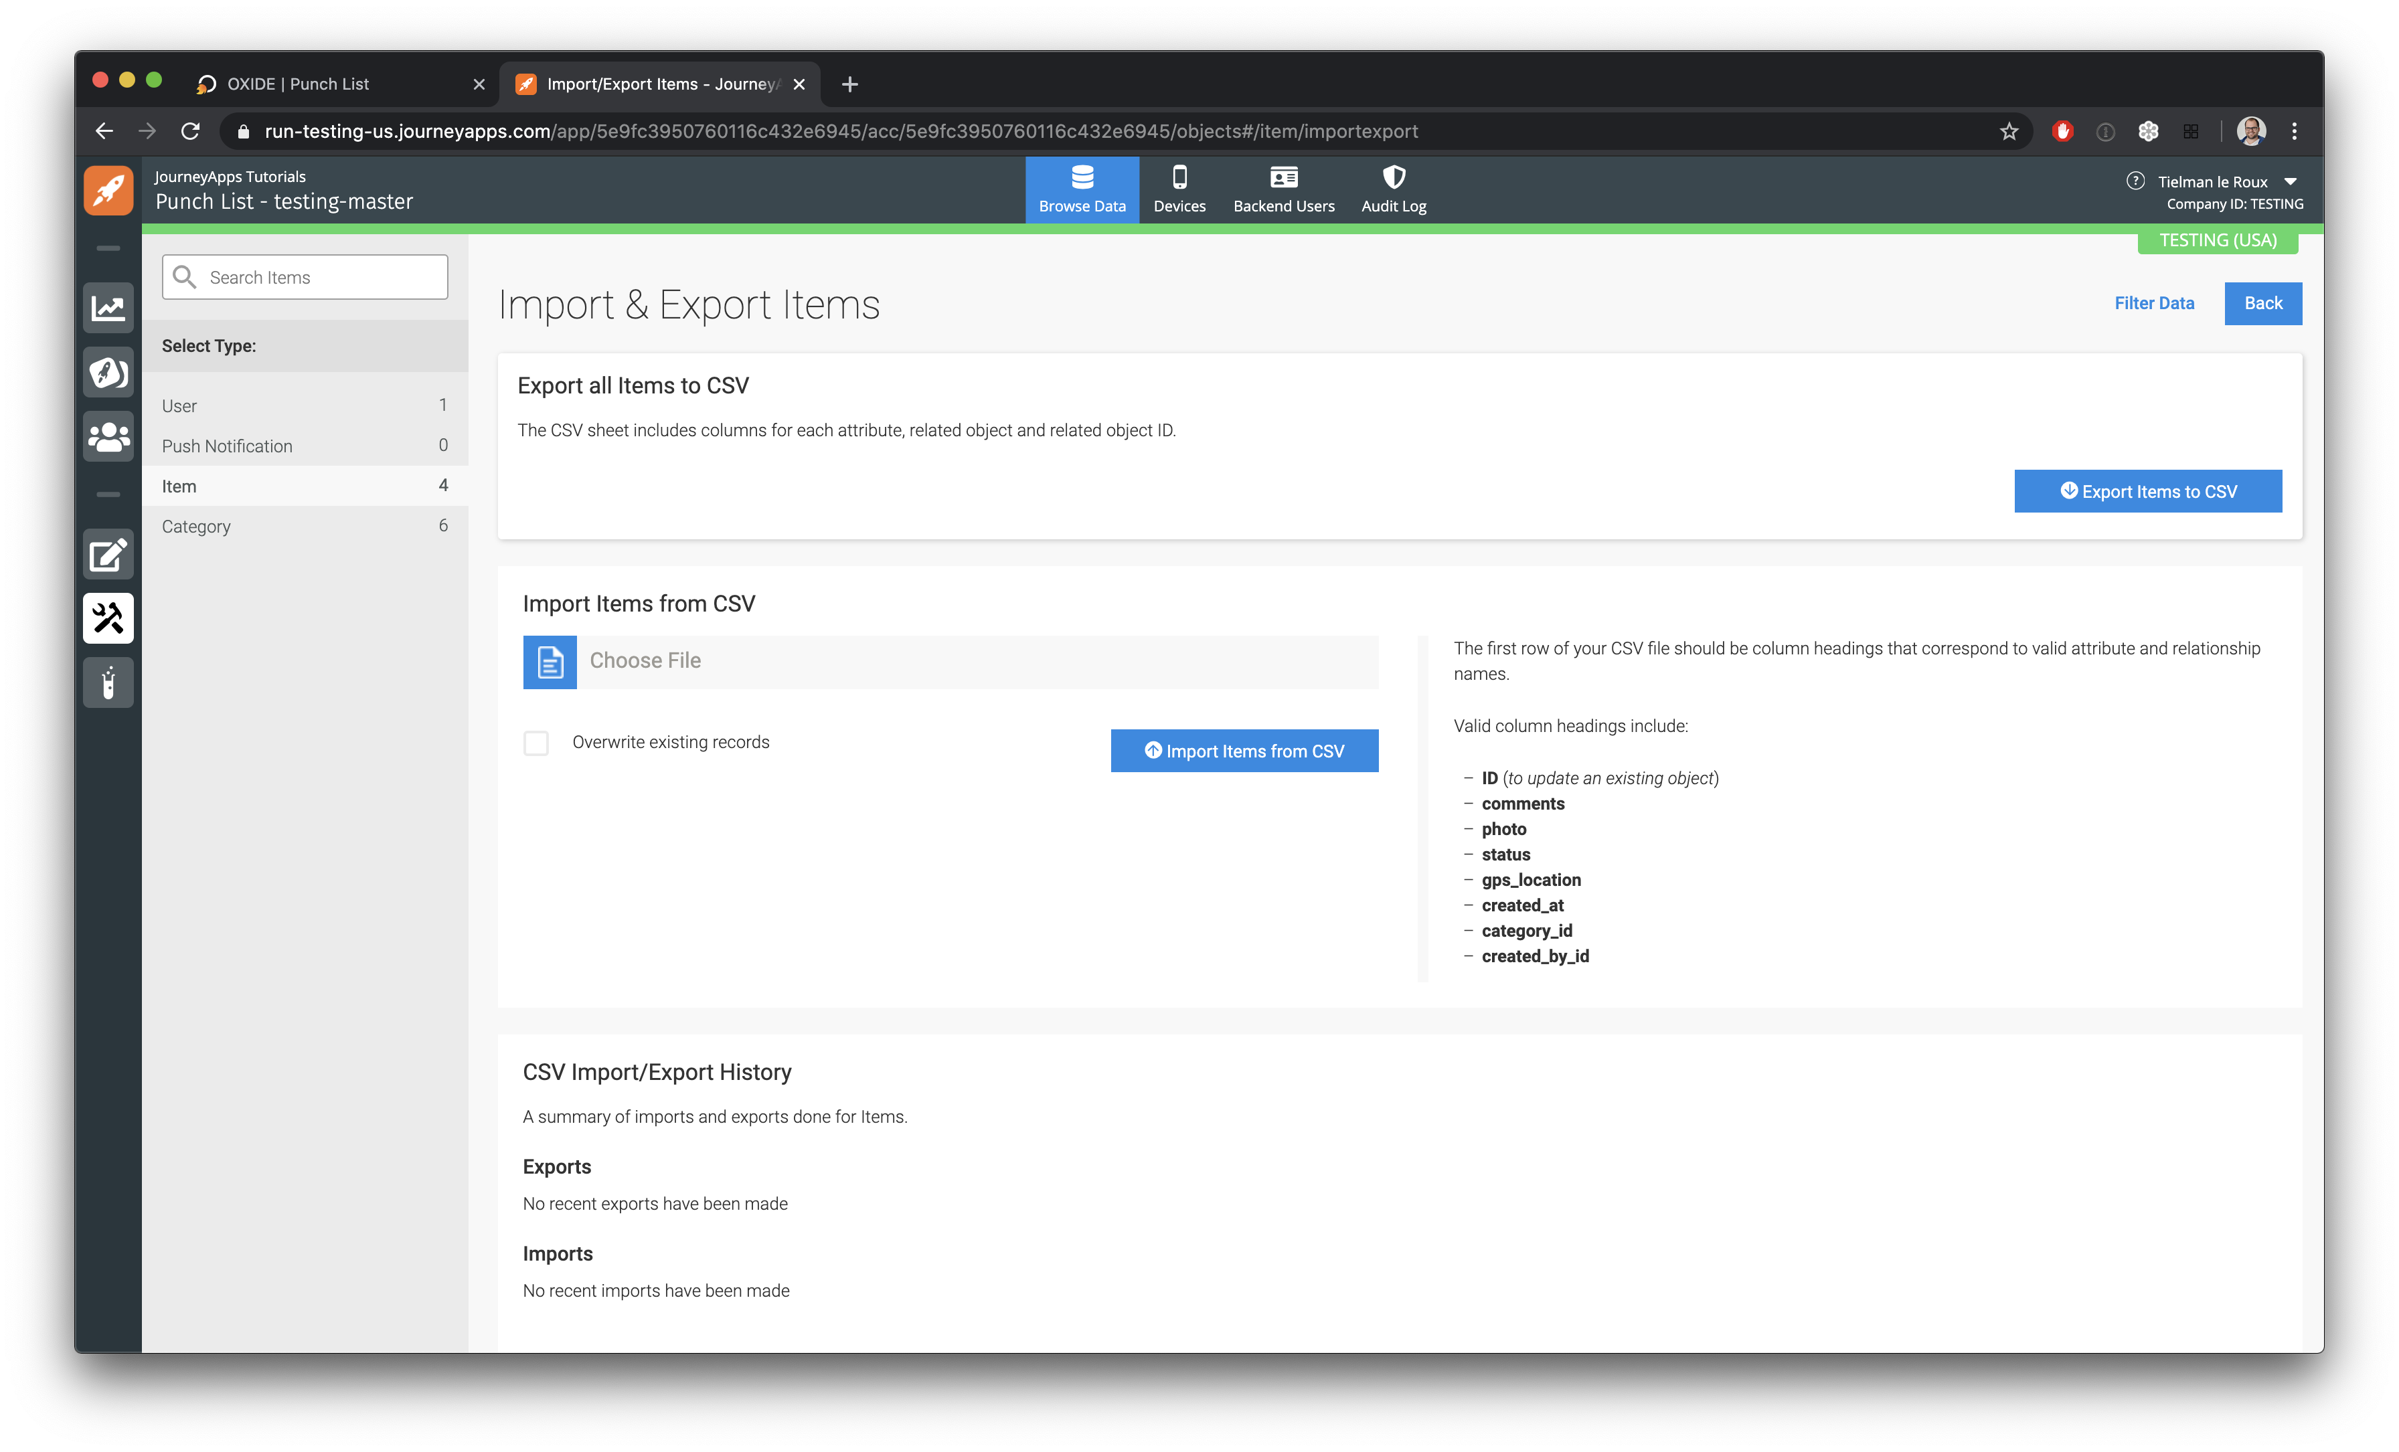Click the Choose File document icon
Screen dimensions: 2399x1452
coord(550,662)
